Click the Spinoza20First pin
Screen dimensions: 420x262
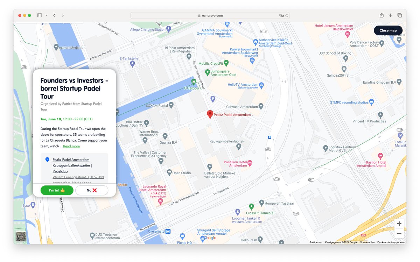point(344,69)
